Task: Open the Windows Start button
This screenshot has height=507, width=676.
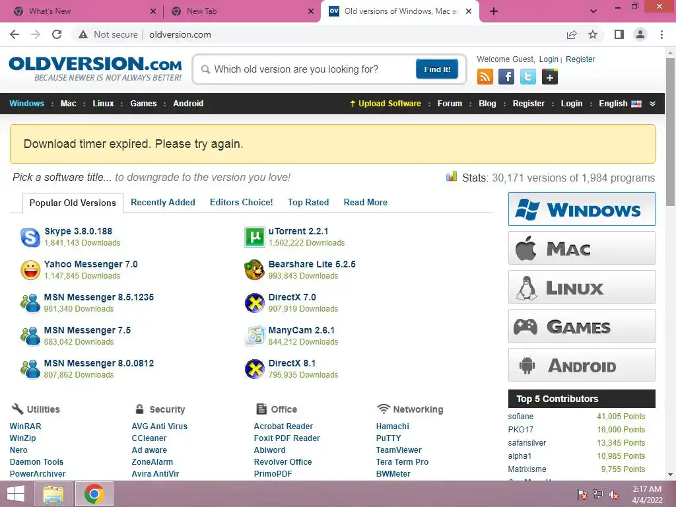Action: coord(16,494)
